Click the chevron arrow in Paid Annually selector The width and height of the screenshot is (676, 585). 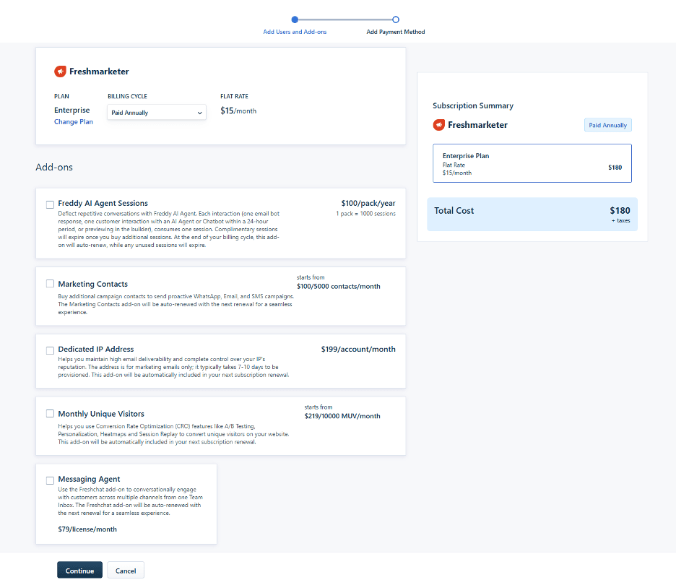tap(199, 113)
